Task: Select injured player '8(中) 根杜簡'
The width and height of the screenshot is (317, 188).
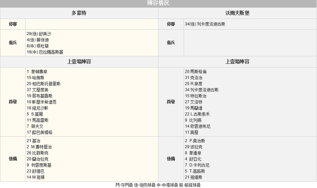Action: [38, 46]
